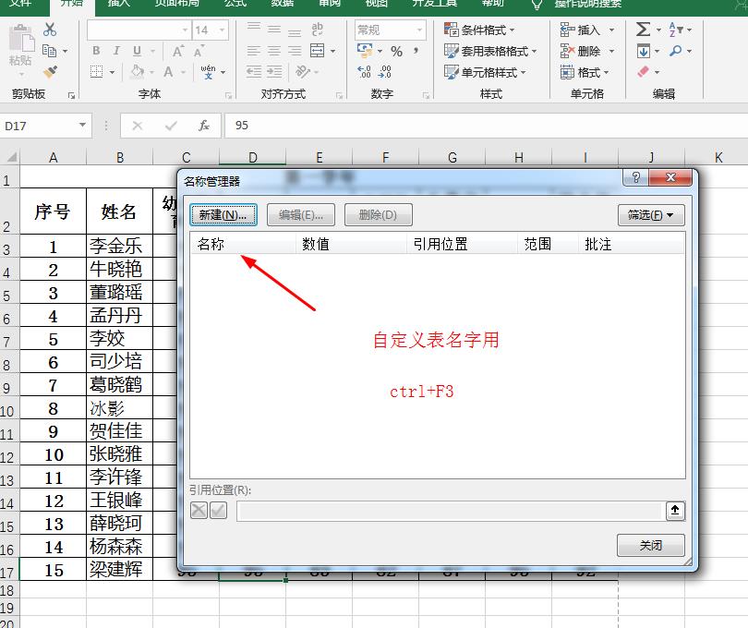Click inside the 引用位置 reference field

click(443, 513)
